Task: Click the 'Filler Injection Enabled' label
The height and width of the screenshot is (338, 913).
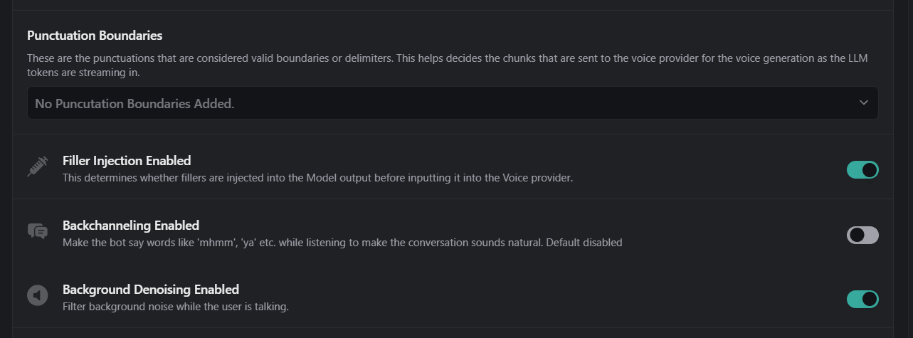Action: (x=127, y=161)
